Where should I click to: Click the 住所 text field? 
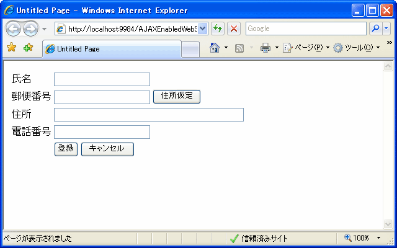point(149,115)
